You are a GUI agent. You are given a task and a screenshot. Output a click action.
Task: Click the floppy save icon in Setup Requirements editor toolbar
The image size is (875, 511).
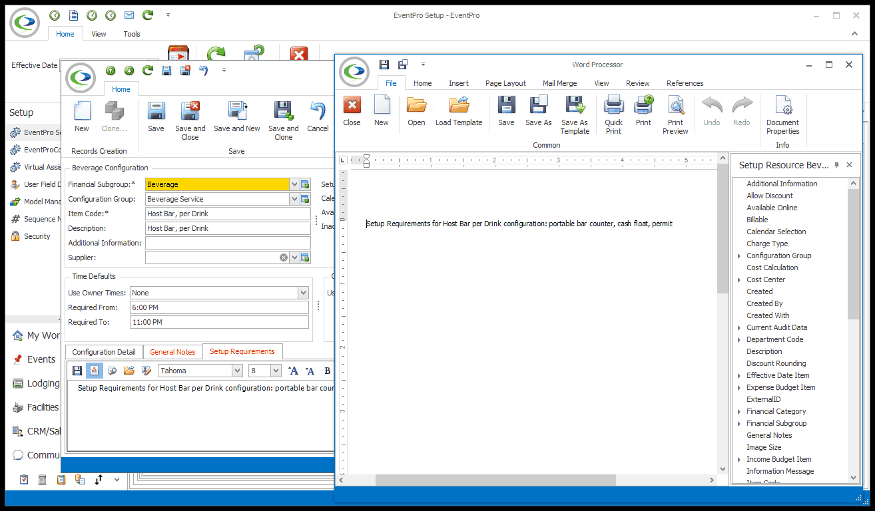[77, 371]
